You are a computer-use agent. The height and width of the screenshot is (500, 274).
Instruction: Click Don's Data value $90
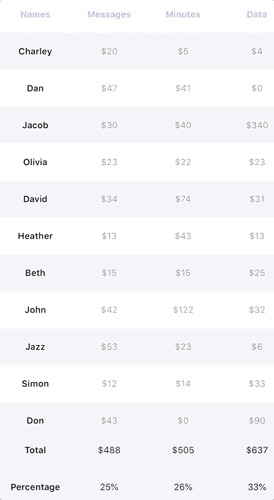coord(257,421)
